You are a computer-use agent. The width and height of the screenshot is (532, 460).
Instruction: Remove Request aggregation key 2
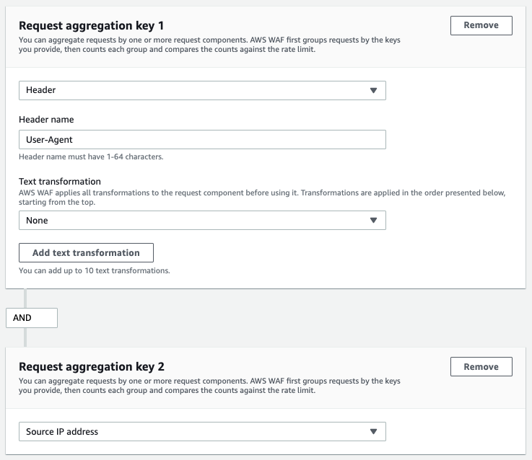[481, 366]
